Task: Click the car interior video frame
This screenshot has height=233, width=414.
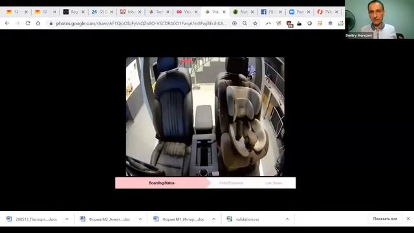Action: 205,116
